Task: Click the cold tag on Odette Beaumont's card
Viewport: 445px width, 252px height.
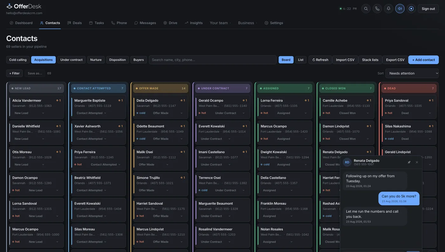Action: 141,139
